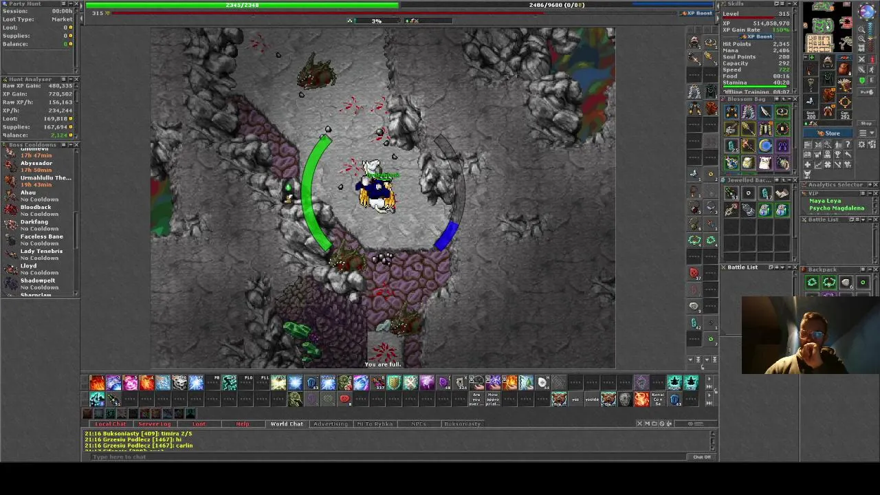This screenshot has height=495, width=880.
Task: Click the XP Boost button in Skills
Action: (x=757, y=36)
